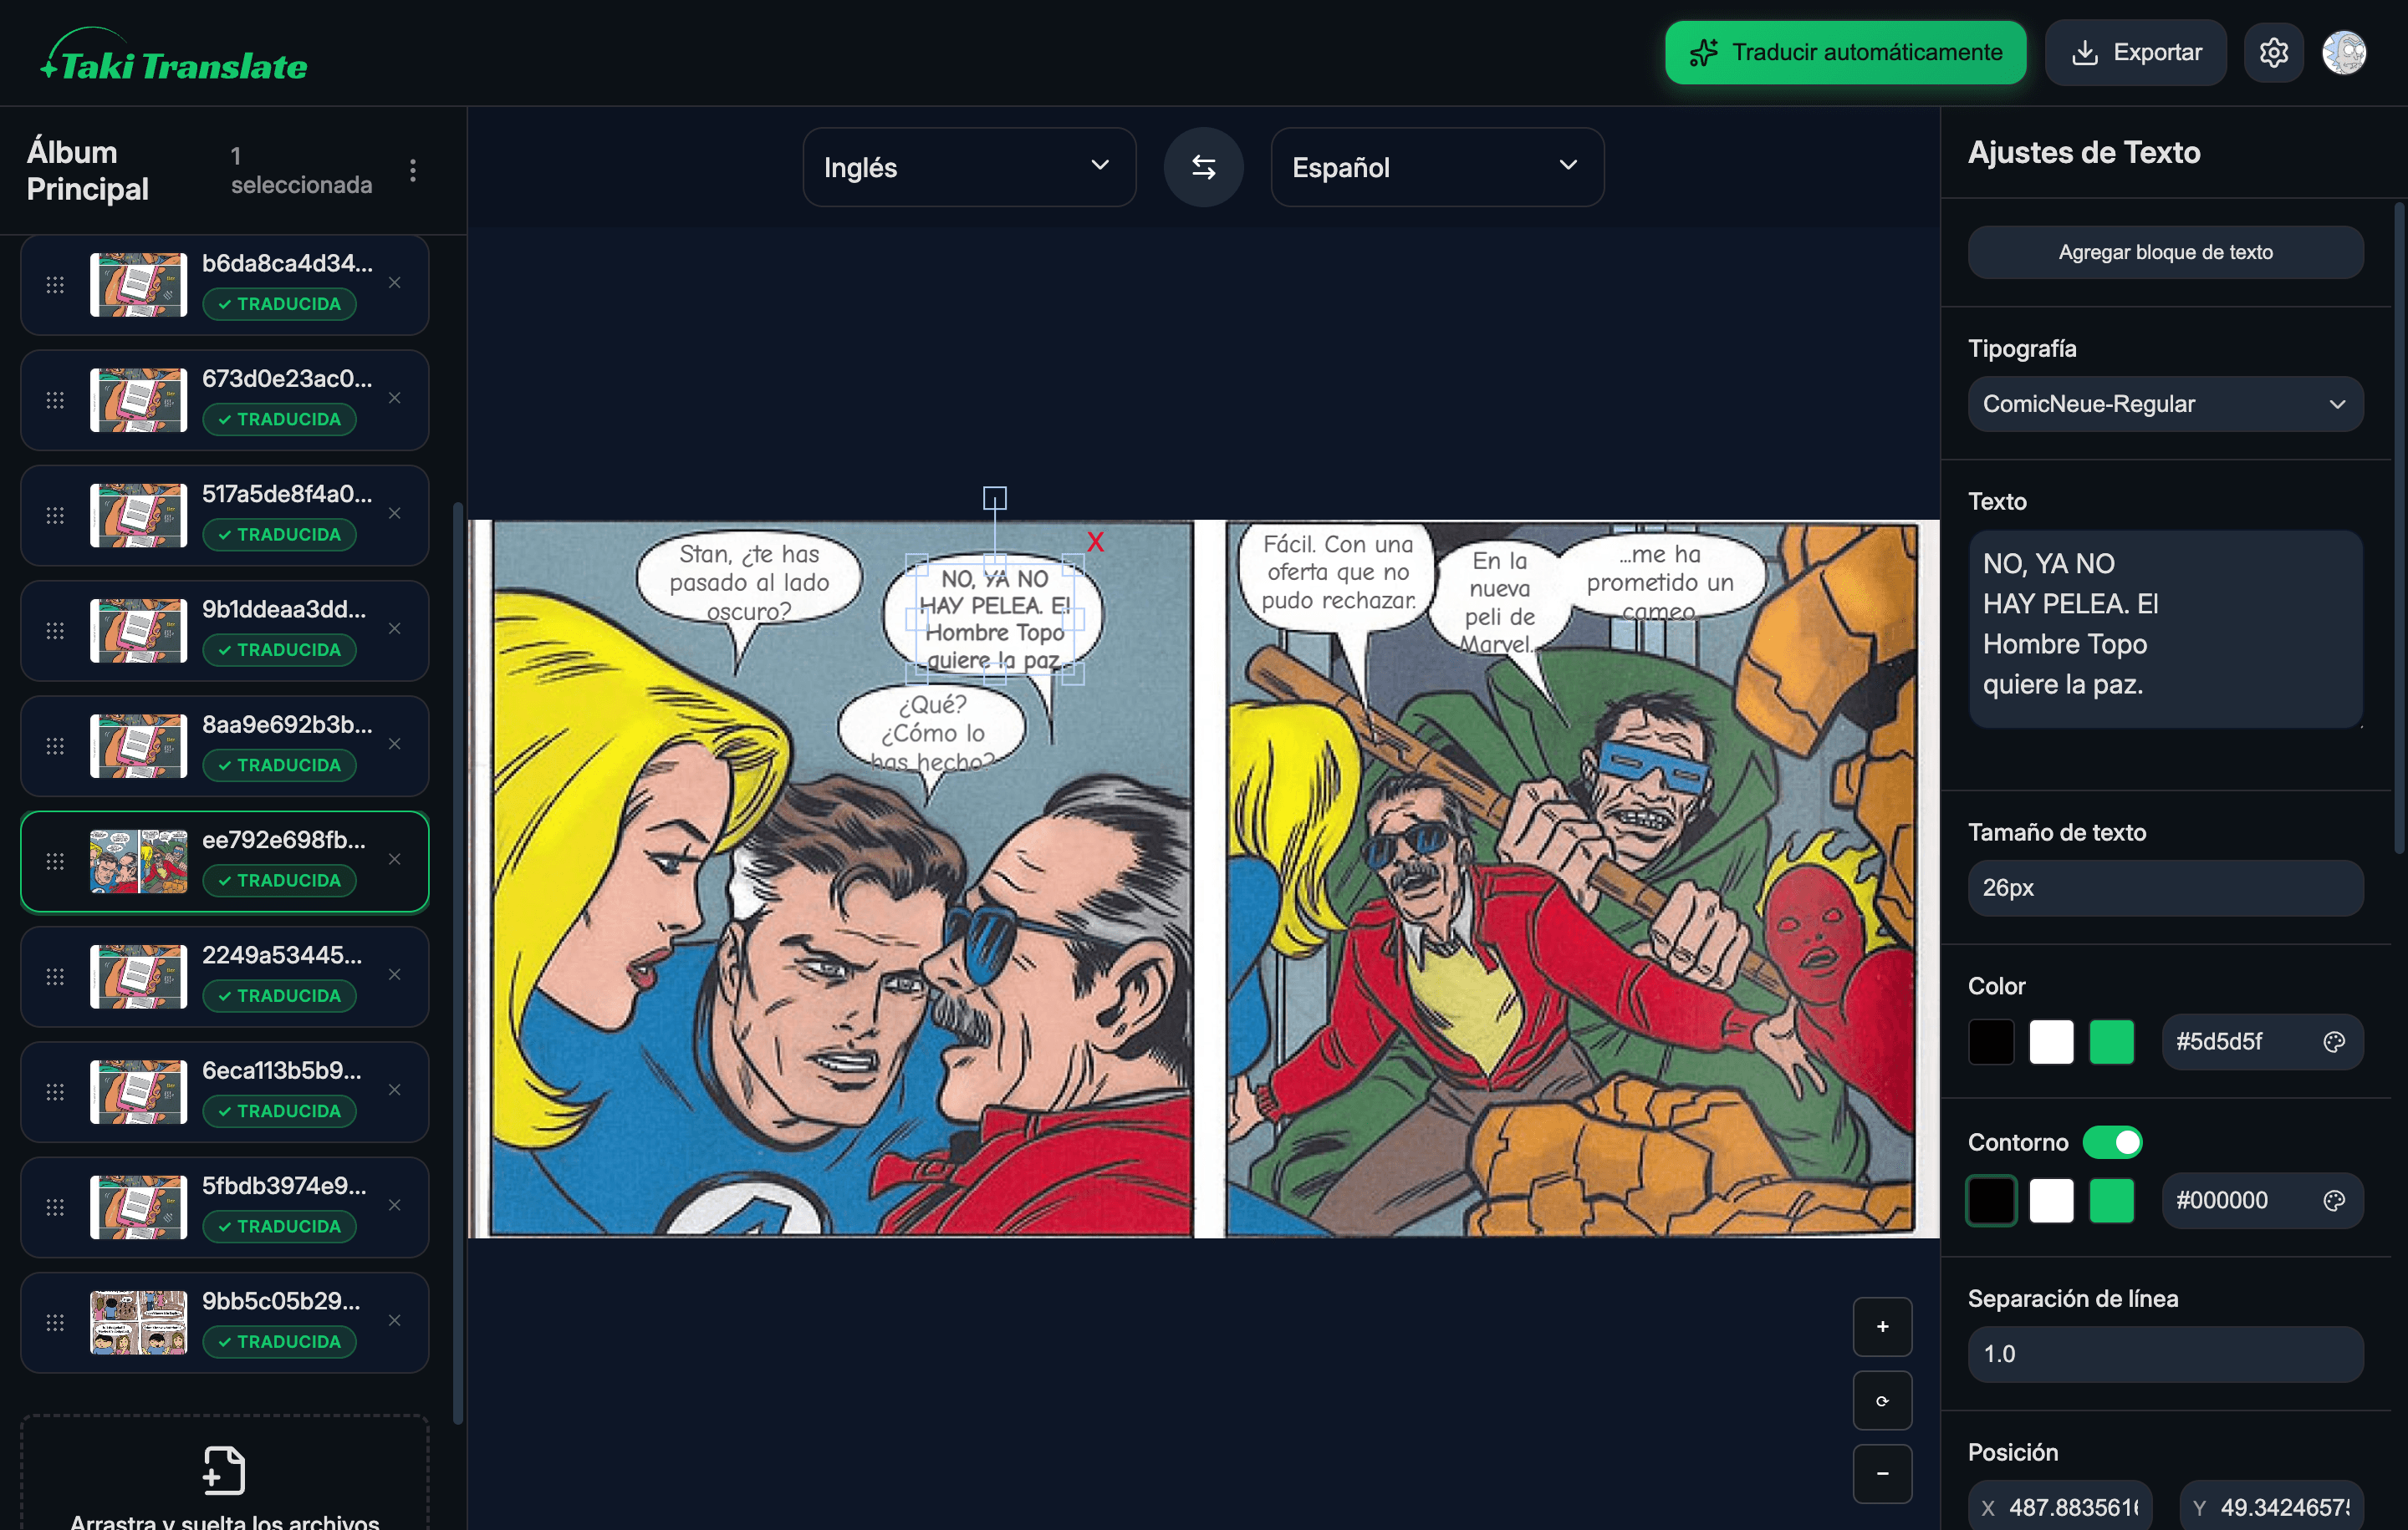This screenshot has width=2408, height=1530.
Task: Remove the b6da8ca4d34 image from list
Action: pos(395,282)
